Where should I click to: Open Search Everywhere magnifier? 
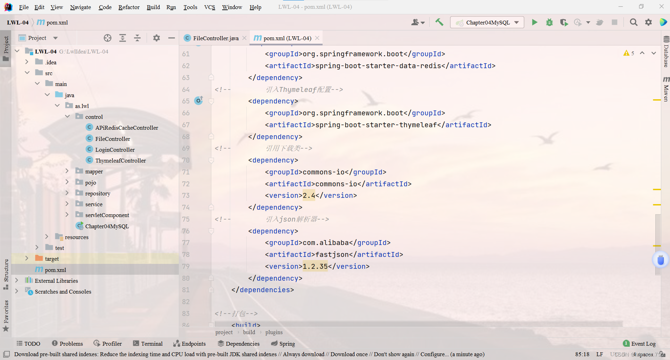(x=633, y=22)
